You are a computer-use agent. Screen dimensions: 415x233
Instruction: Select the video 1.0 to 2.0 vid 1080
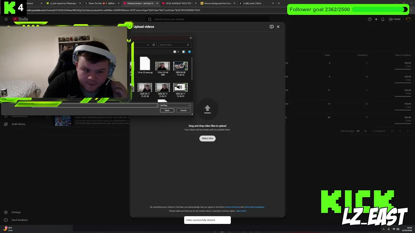[x=163, y=69]
